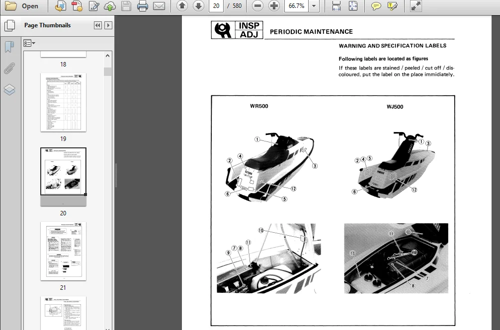
Task: Click the Page Thumbnails panel title
Action: pyautogui.click(x=48, y=25)
